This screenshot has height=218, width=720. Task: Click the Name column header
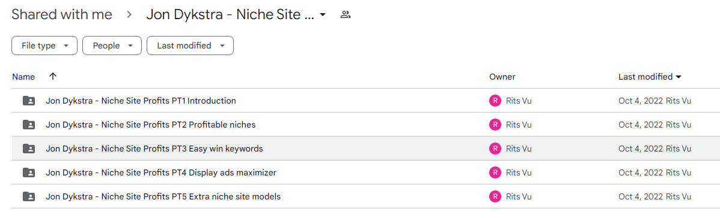(x=24, y=77)
